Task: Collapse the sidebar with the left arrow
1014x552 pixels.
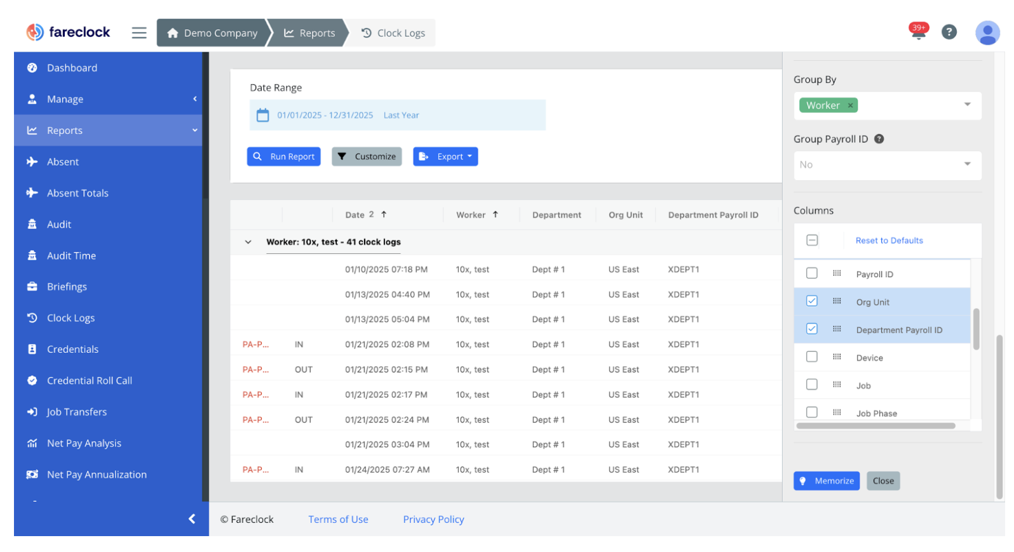Action: coord(192,519)
